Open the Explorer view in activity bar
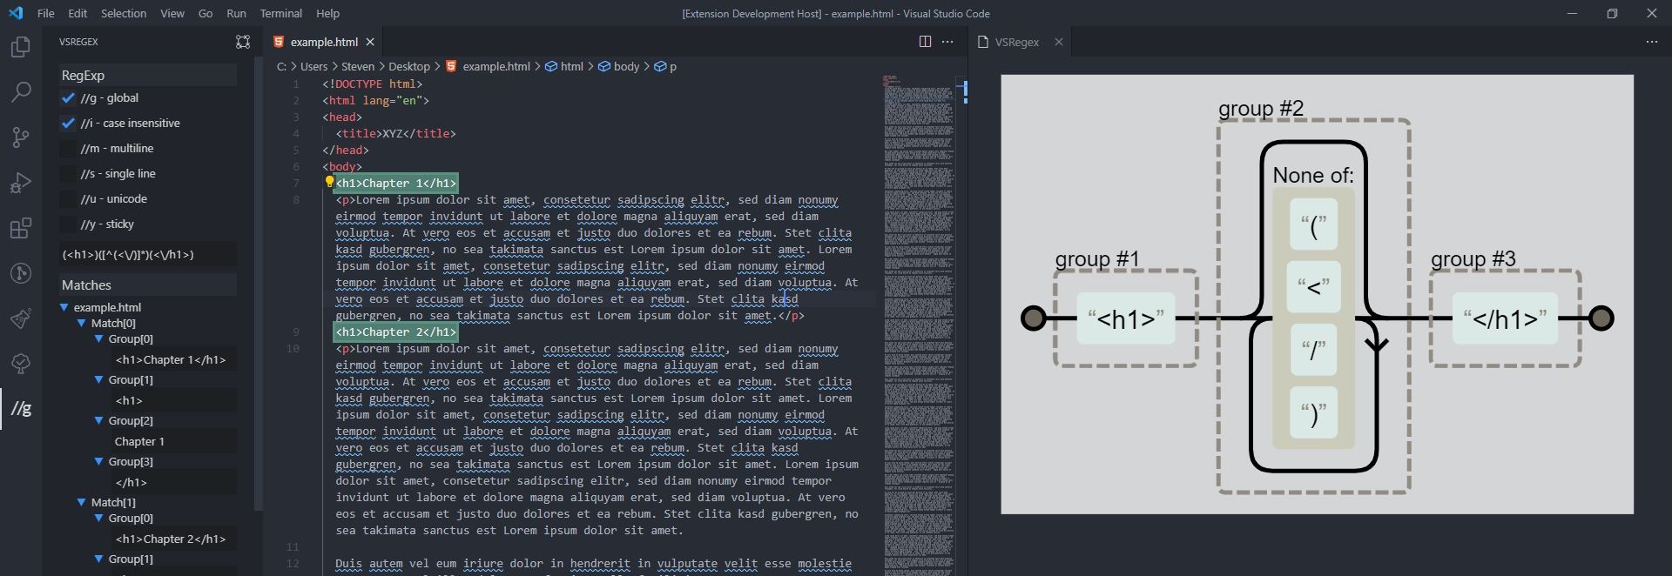 20,47
